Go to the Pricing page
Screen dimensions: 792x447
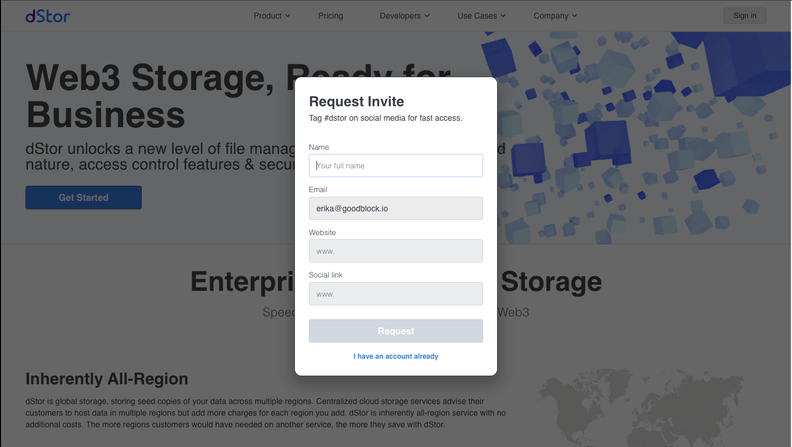tap(330, 16)
